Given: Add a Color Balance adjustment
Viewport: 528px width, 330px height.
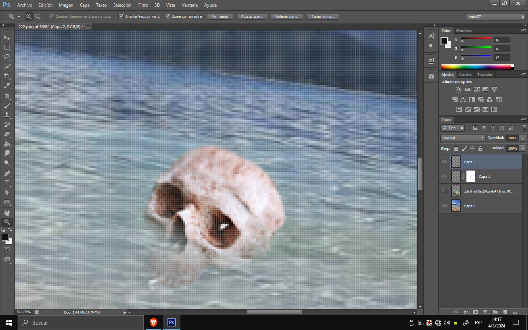Looking at the screenshot, I should pyautogui.click(x=463, y=99).
